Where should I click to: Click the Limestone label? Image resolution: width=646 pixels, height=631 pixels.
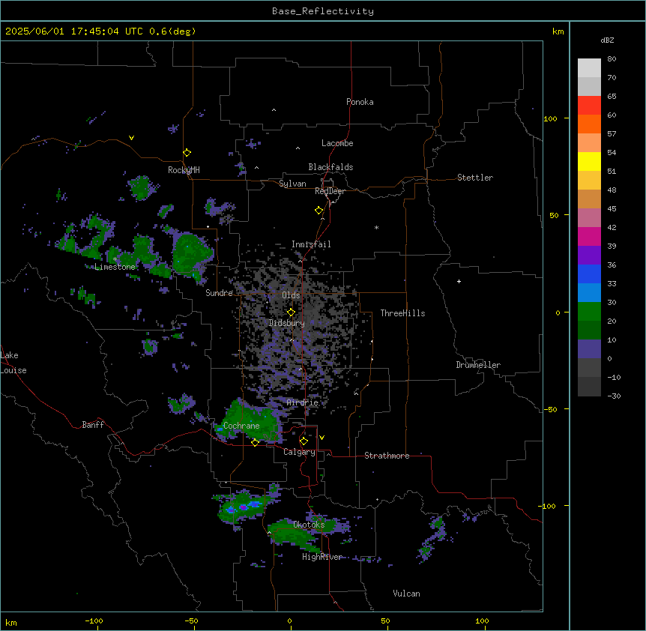pyautogui.click(x=115, y=267)
